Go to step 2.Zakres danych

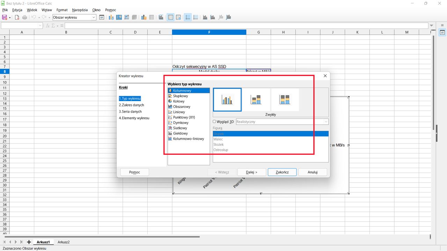pos(131,105)
